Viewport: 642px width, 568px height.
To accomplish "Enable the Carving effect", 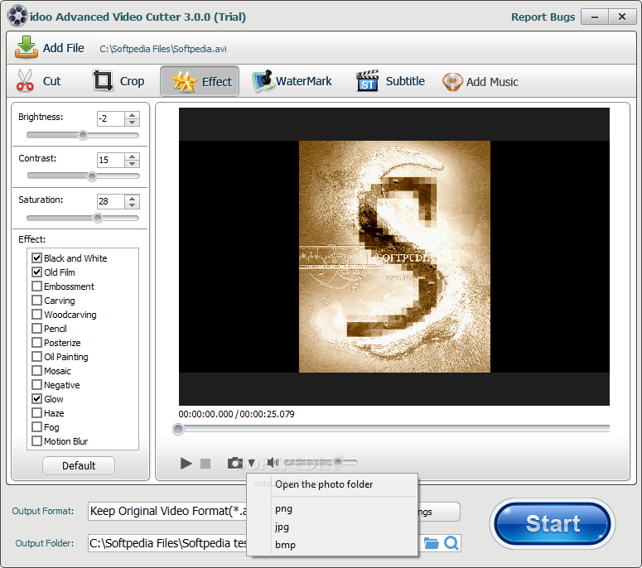I will click(36, 300).
